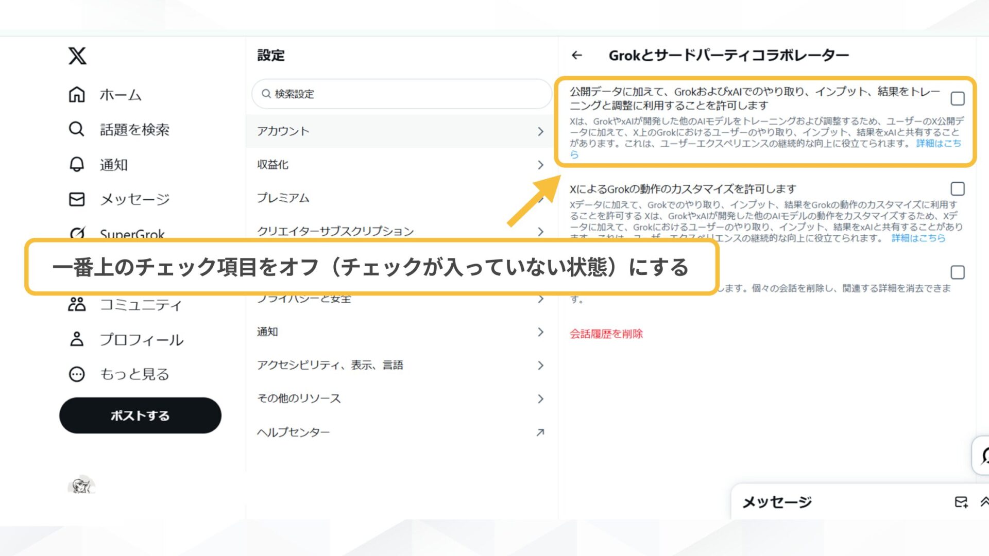Open メッセージ via the envelope icon
Viewport: 989px width, 556px height.
tap(76, 200)
